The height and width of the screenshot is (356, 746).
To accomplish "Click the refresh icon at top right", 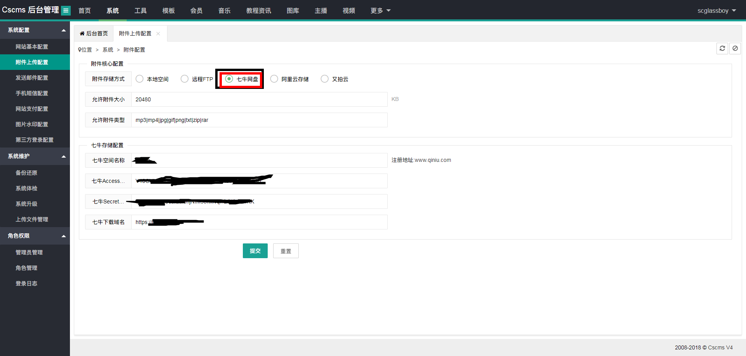I will [x=722, y=49].
